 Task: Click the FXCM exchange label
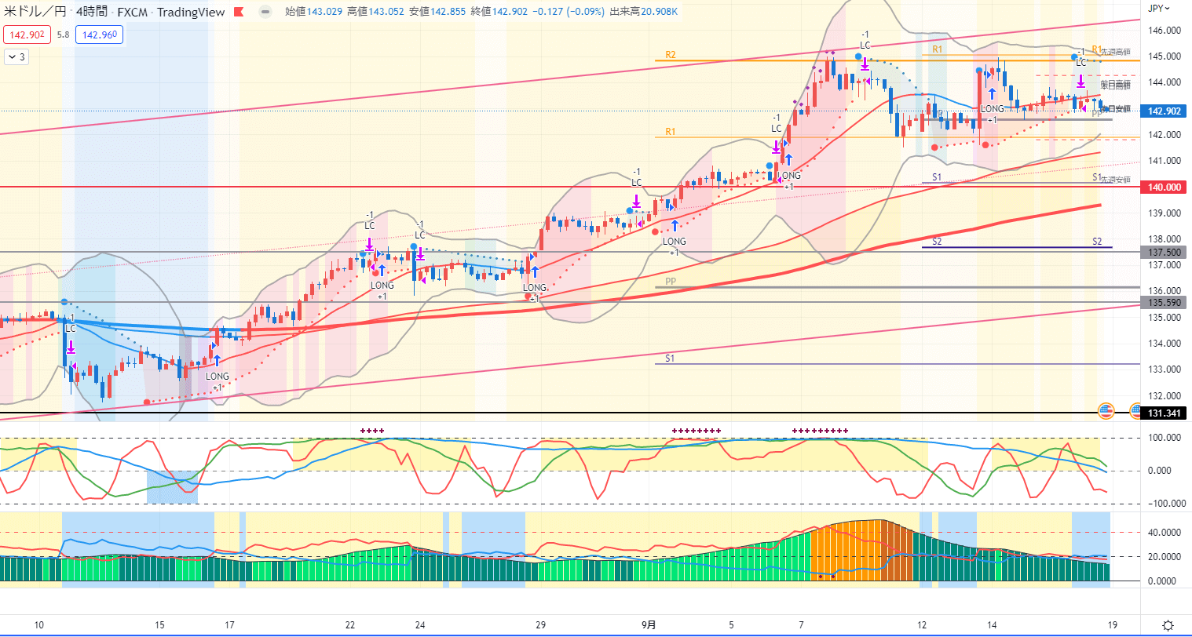(133, 12)
